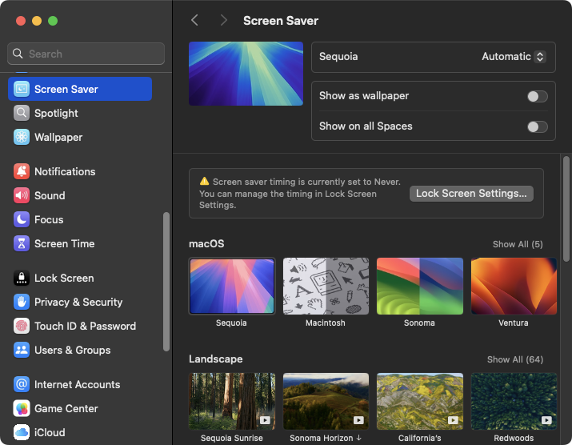Open Game Center settings
The image size is (572, 445).
point(80,408)
